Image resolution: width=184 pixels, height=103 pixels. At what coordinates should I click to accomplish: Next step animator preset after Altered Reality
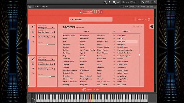pyautogui.click(x=55, y=37)
